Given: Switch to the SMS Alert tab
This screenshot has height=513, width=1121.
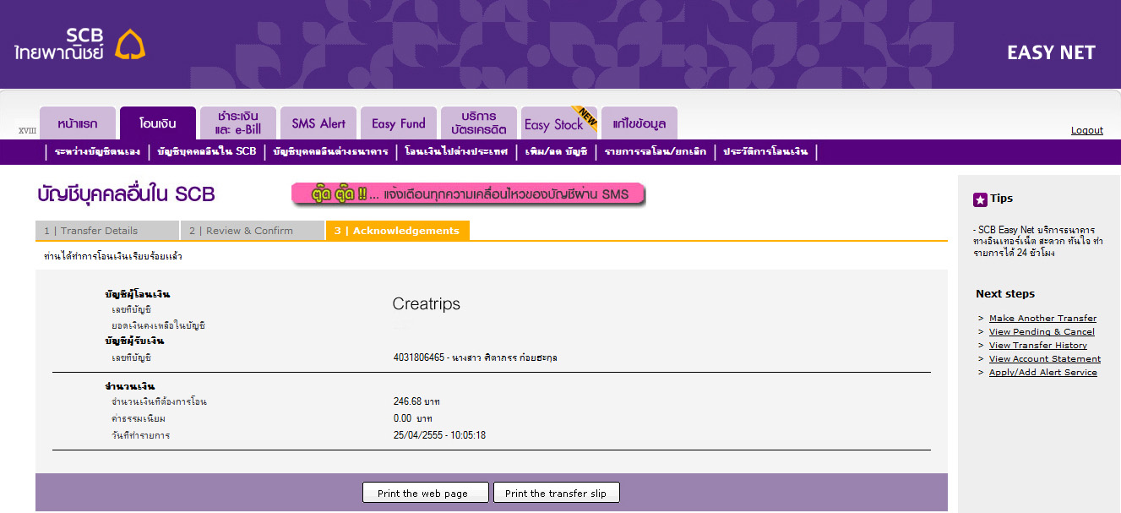Looking at the screenshot, I should click(x=318, y=123).
